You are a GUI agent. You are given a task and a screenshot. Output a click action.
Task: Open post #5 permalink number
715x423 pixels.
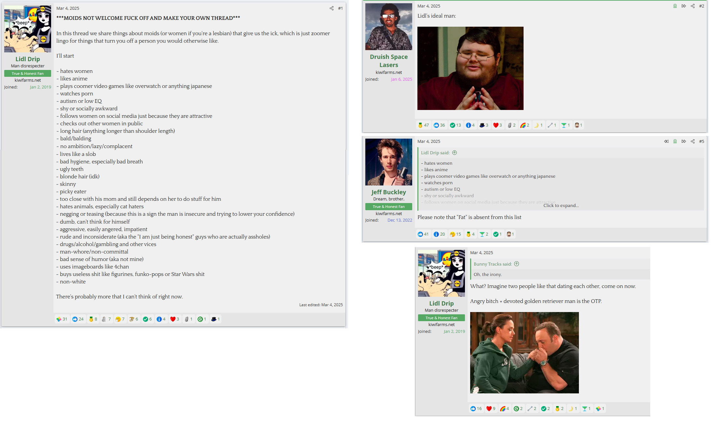coord(702,142)
